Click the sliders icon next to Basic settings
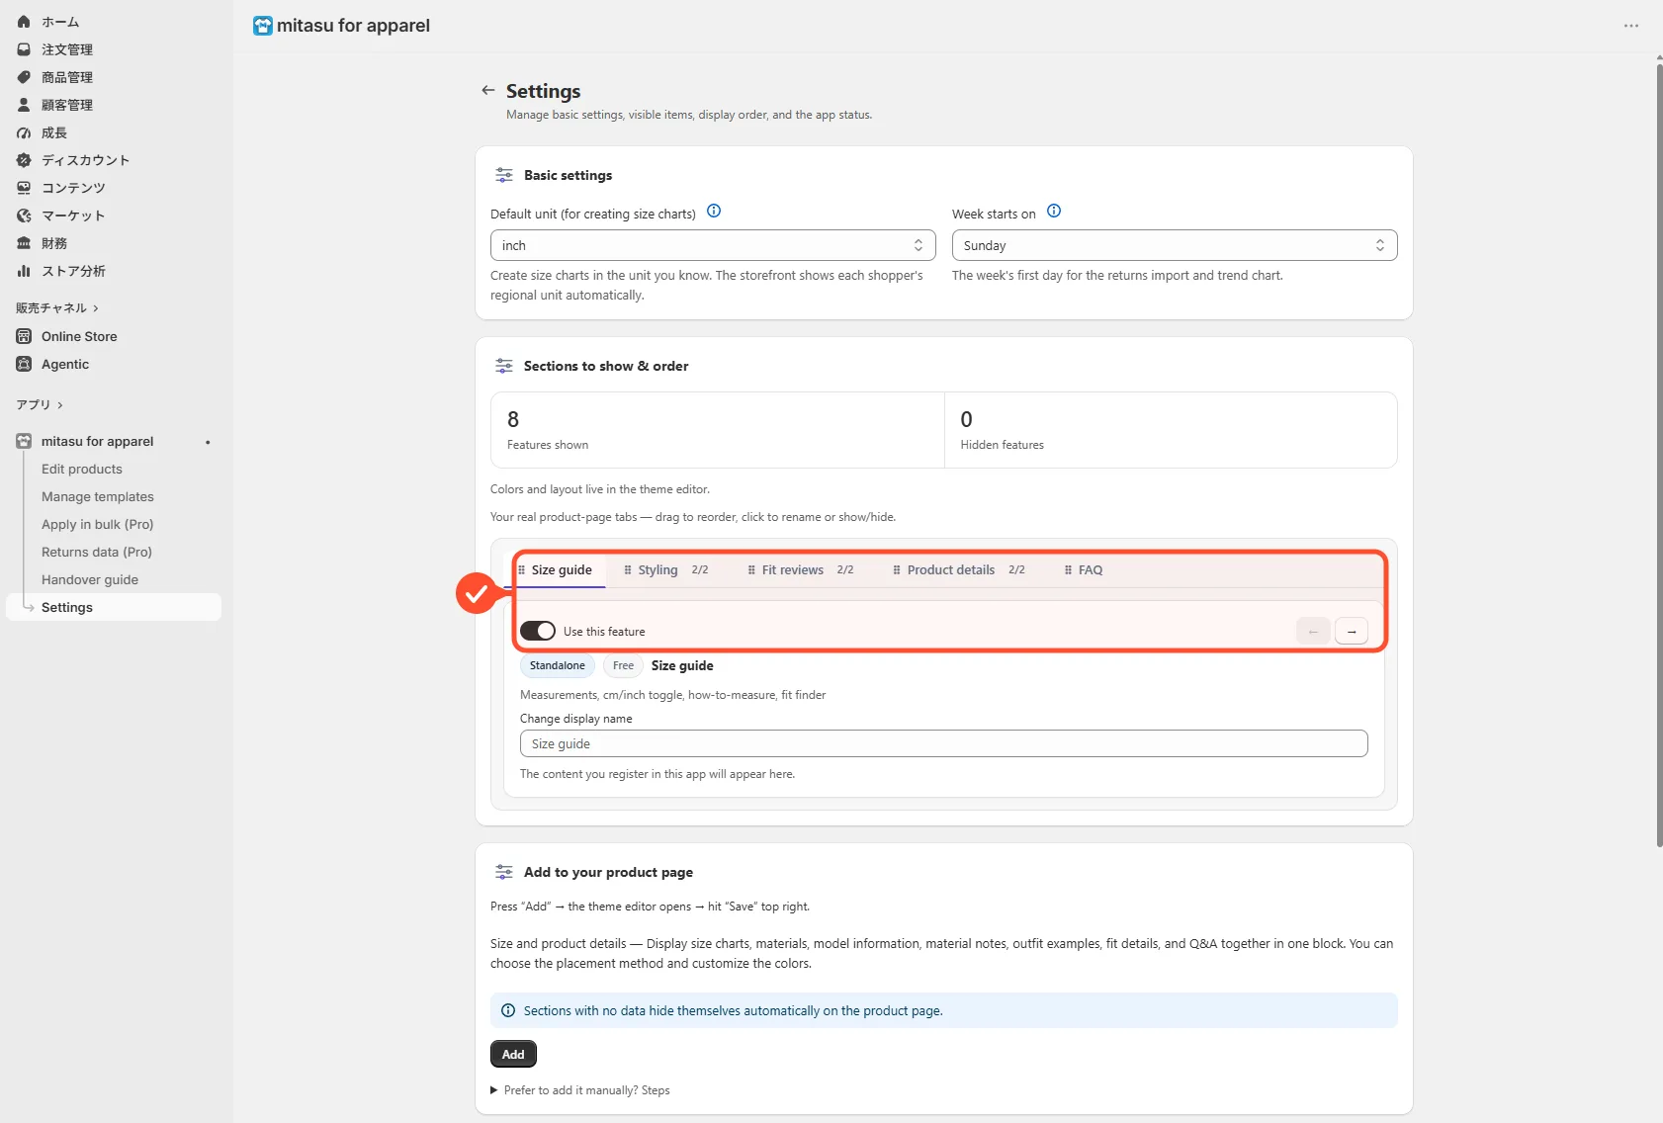The width and height of the screenshot is (1663, 1123). 504,175
